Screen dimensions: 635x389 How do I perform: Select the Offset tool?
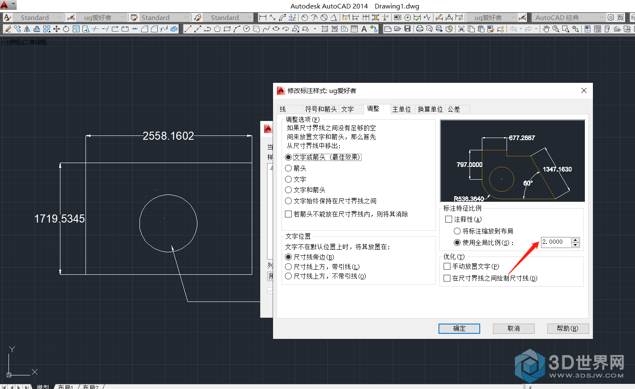(37, 29)
